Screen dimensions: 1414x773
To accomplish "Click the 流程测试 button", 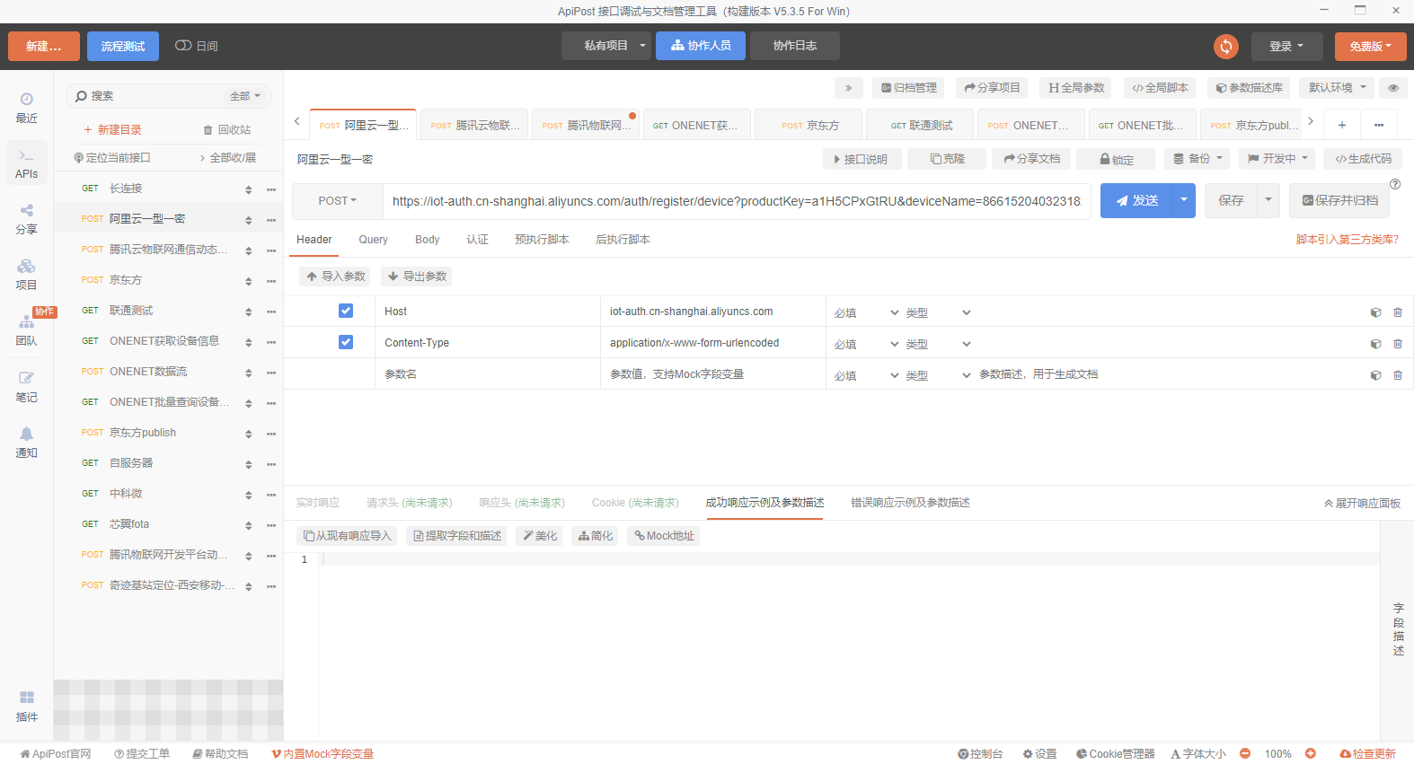I will click(x=123, y=47).
